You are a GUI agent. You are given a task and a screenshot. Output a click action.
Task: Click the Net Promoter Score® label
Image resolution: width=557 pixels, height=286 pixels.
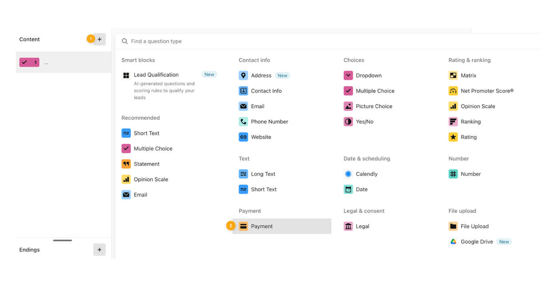pyautogui.click(x=487, y=91)
